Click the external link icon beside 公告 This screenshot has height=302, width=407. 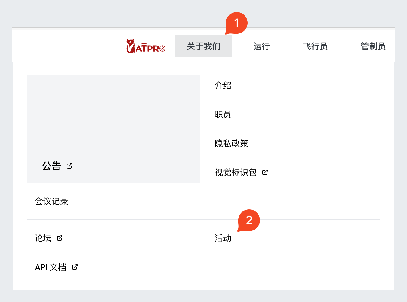click(69, 166)
